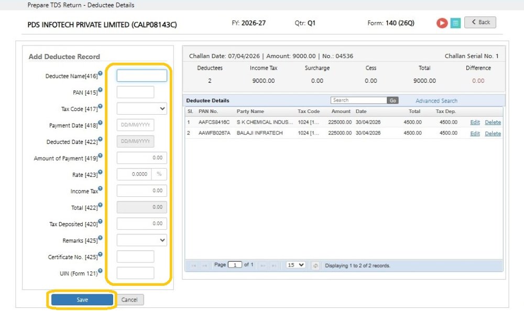This screenshot has width=524, height=311.
Task: Click the Go search button
Action: coord(392,100)
